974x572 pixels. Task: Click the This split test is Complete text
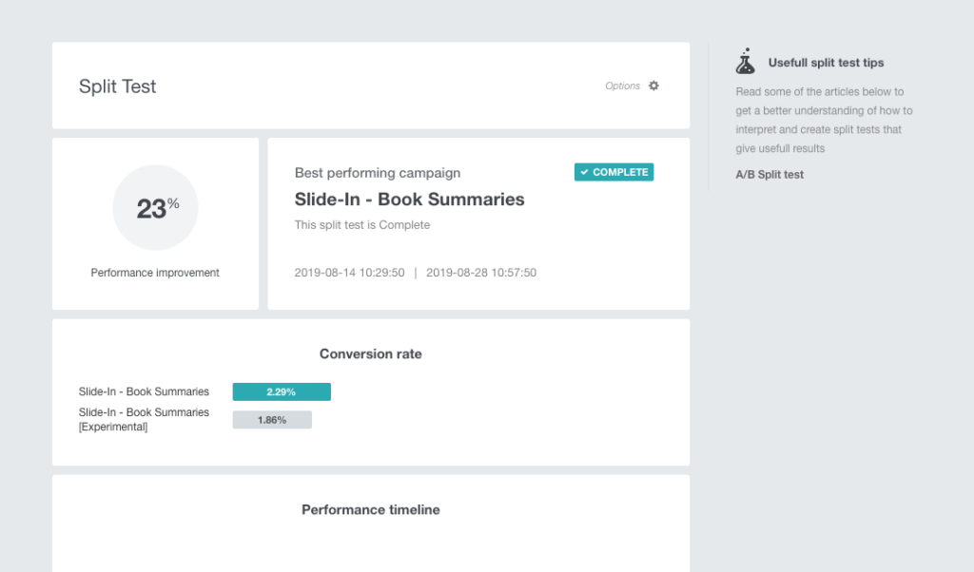tap(362, 225)
